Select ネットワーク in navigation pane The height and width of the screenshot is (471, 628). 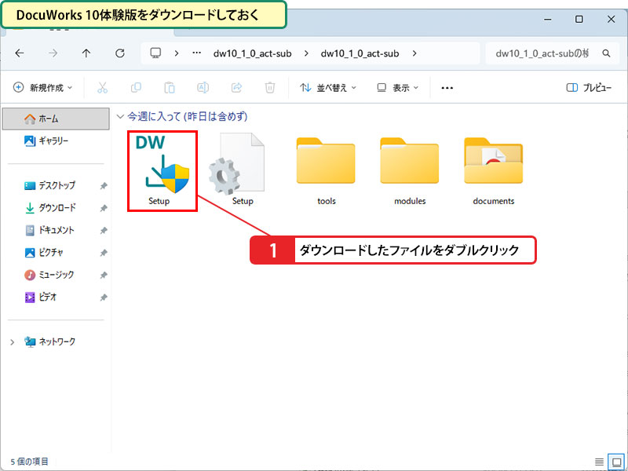tap(49, 342)
